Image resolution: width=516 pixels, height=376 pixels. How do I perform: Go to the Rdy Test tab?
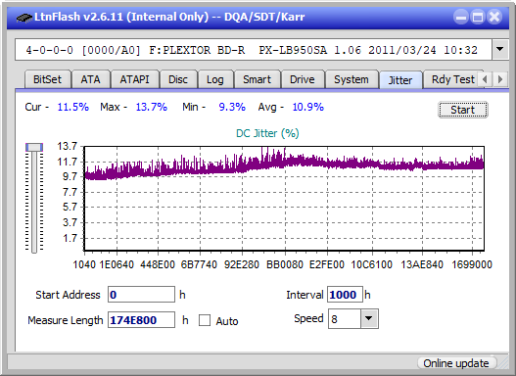coord(452,79)
